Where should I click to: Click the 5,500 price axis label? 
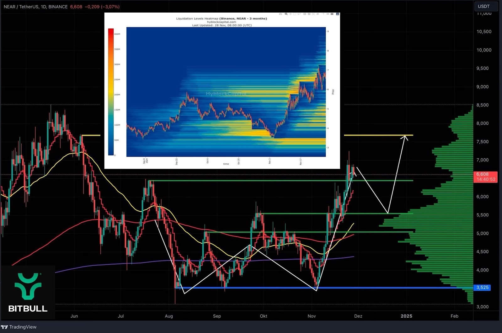pyautogui.click(x=482, y=215)
